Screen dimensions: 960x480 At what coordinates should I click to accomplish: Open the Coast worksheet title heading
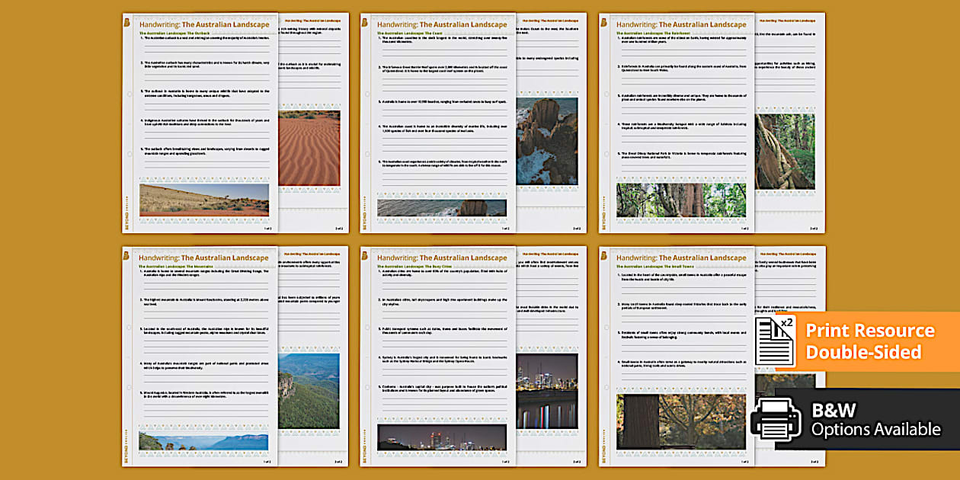(x=442, y=24)
